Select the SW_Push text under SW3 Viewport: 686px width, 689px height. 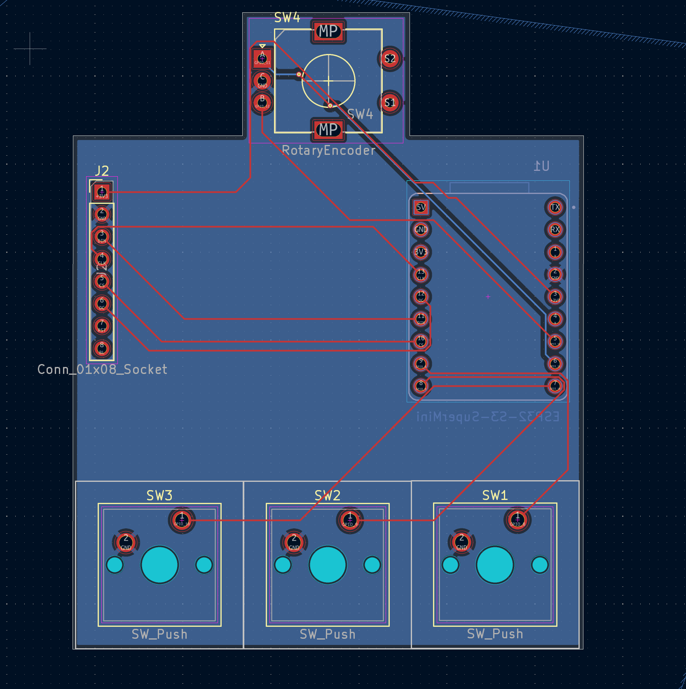click(159, 634)
